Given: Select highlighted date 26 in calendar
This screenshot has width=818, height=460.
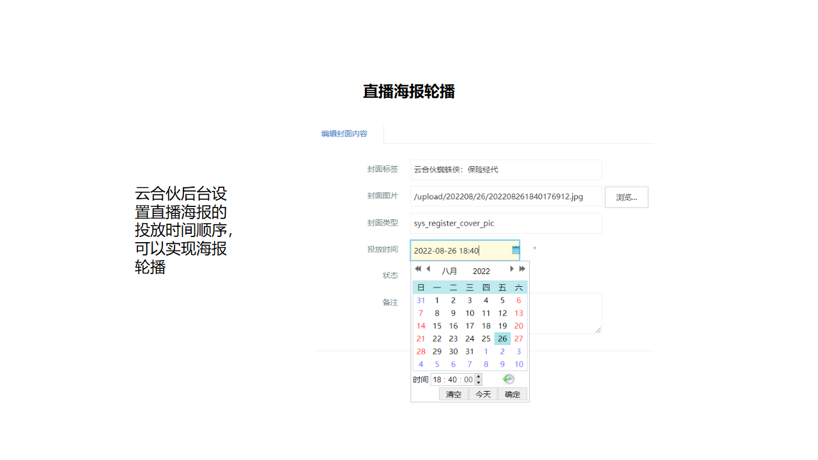Looking at the screenshot, I should click(x=502, y=339).
